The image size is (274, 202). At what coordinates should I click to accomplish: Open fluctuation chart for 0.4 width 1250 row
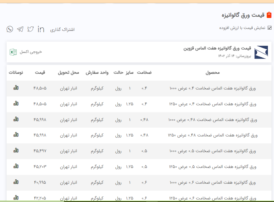coord(16,103)
